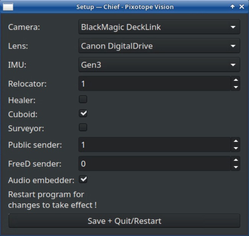This screenshot has width=249, height=236.
Task: Open the window menu icon in title bar
Action: (x=8, y=7)
